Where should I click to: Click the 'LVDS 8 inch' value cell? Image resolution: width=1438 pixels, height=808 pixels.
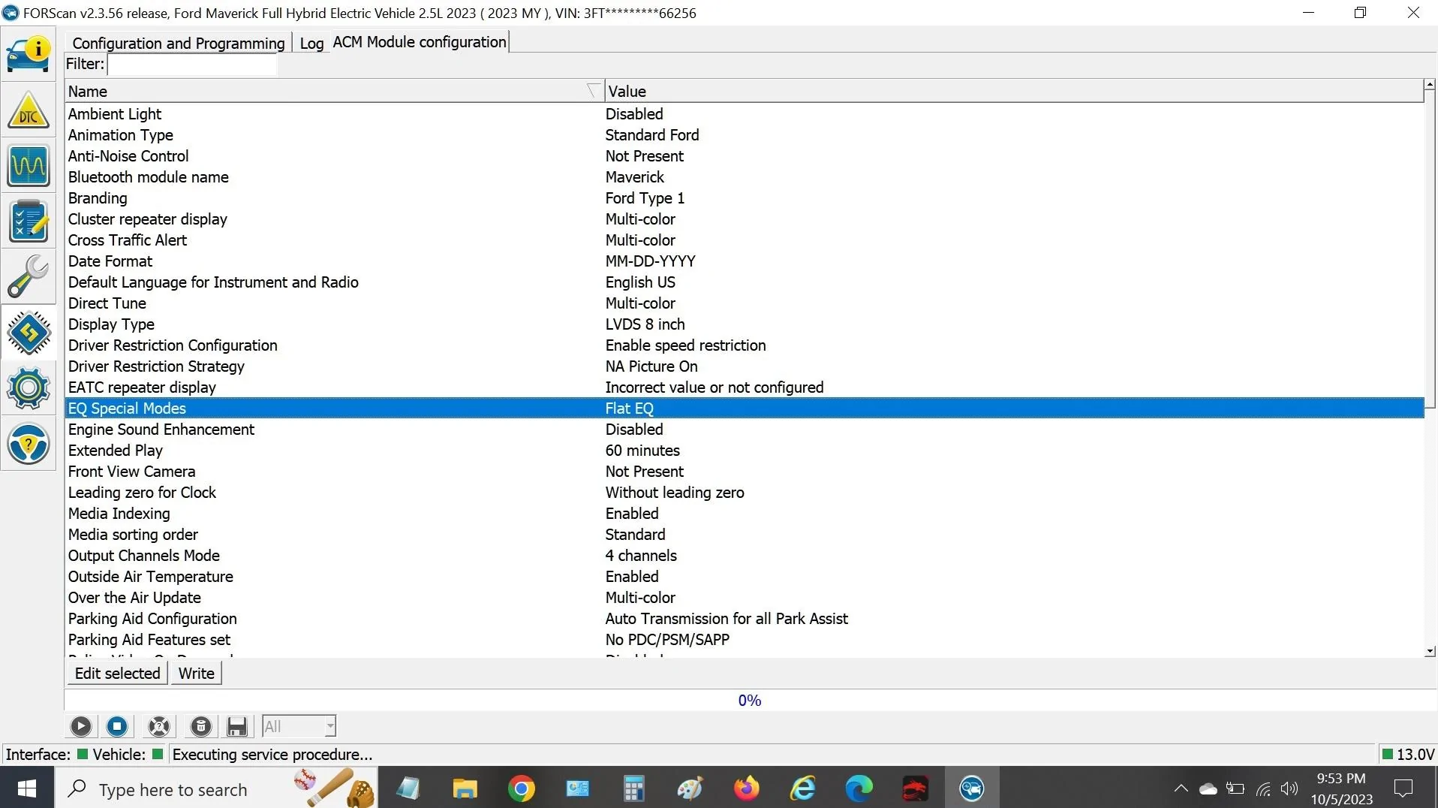coord(645,324)
